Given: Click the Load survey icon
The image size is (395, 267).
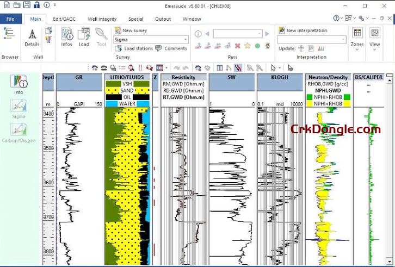Looking at the screenshot, I should coord(83,36).
